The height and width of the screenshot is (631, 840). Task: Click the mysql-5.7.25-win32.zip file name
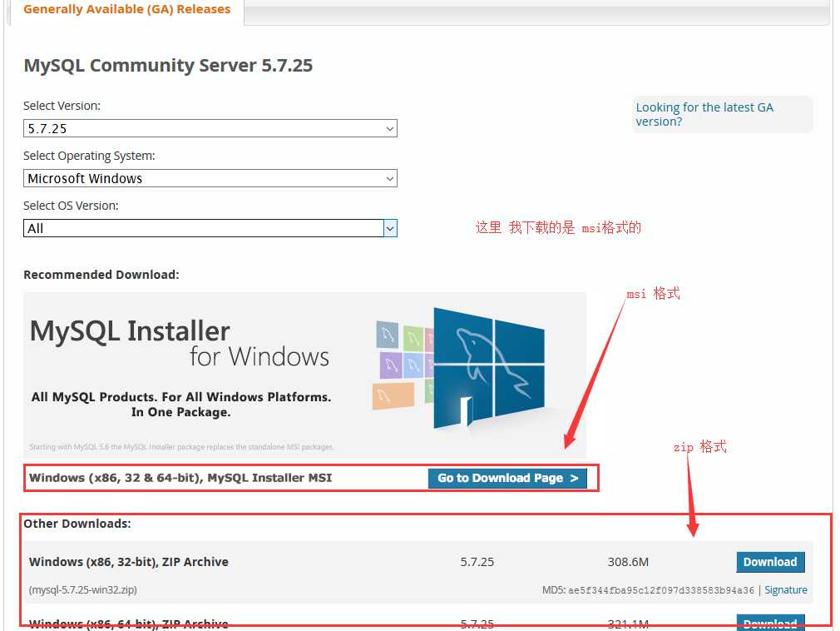83,589
